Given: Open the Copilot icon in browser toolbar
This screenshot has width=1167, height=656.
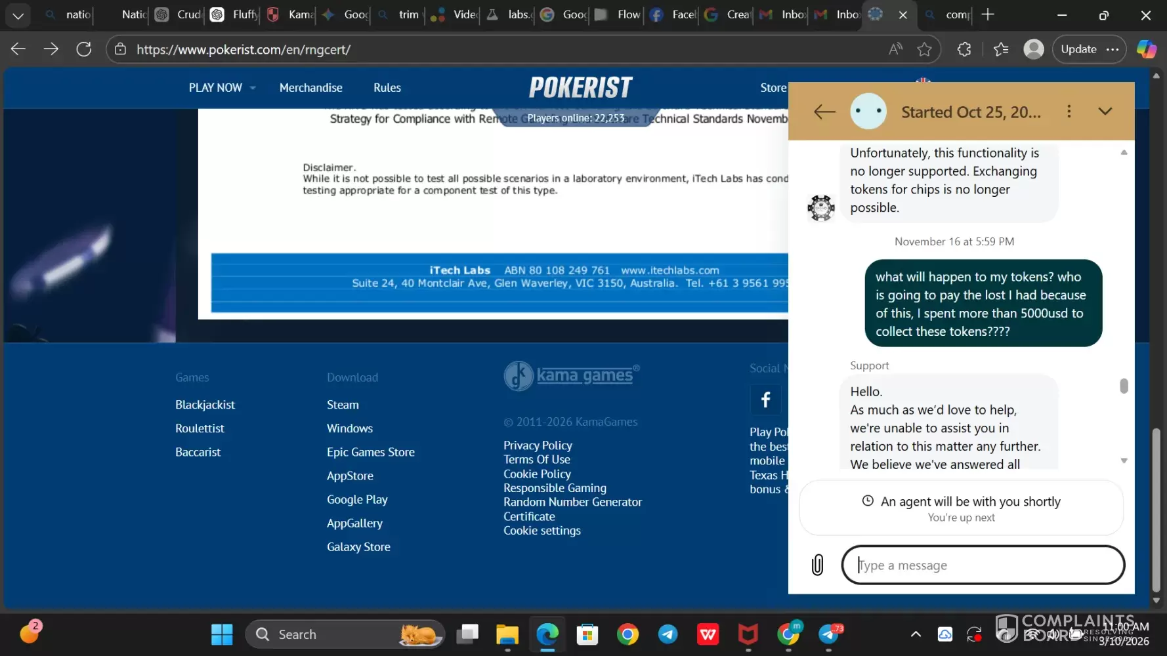Looking at the screenshot, I should coord(1146,49).
